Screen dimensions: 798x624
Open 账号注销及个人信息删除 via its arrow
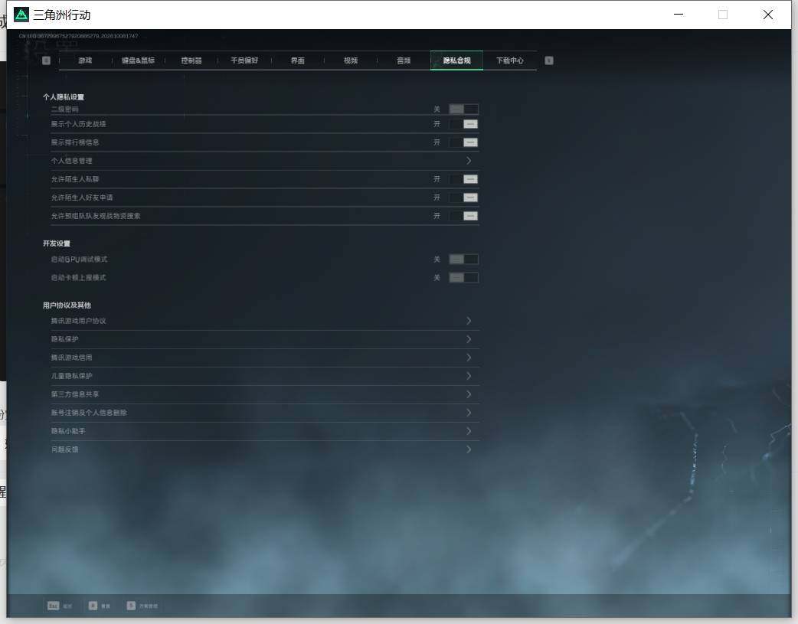tap(469, 412)
